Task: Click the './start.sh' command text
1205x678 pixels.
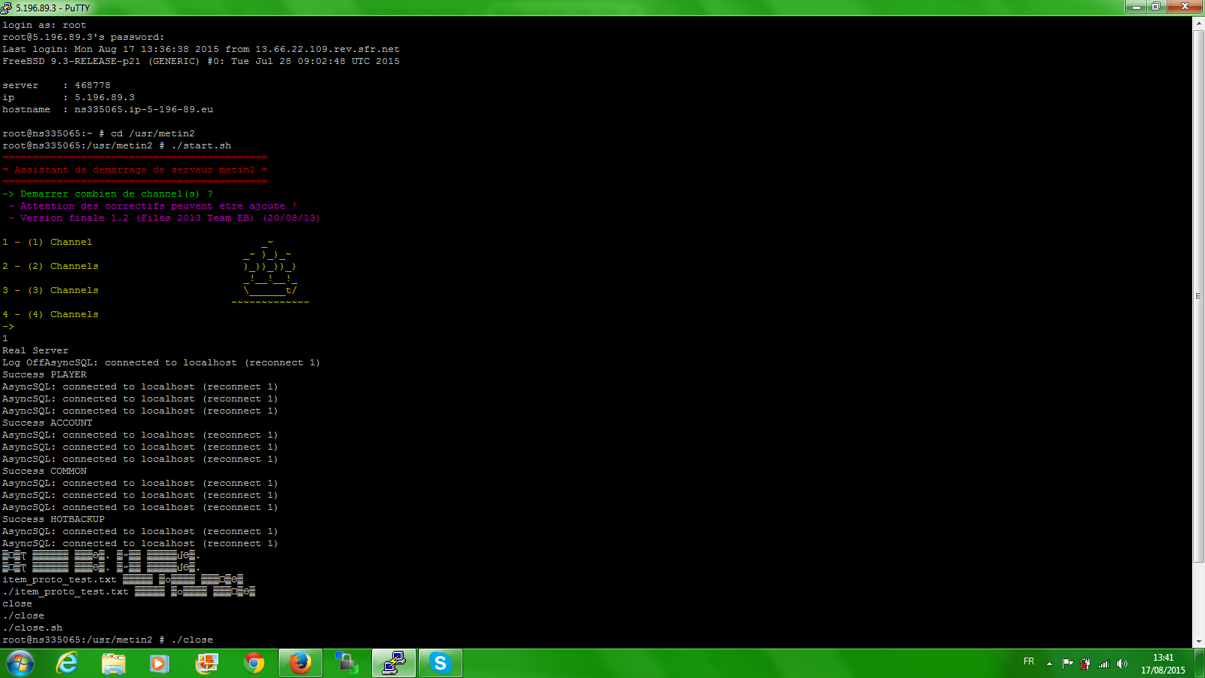Action: tap(201, 145)
